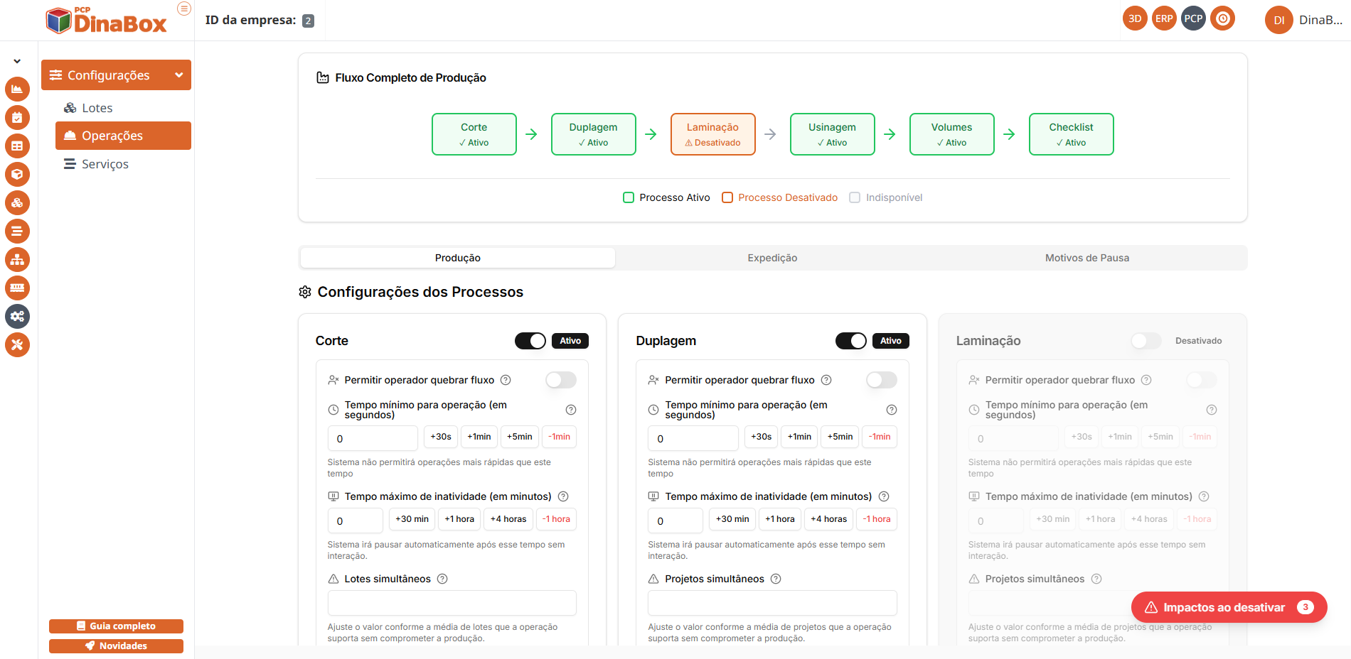
Task: Click the chart icon in left sidebar
Action: point(17,89)
